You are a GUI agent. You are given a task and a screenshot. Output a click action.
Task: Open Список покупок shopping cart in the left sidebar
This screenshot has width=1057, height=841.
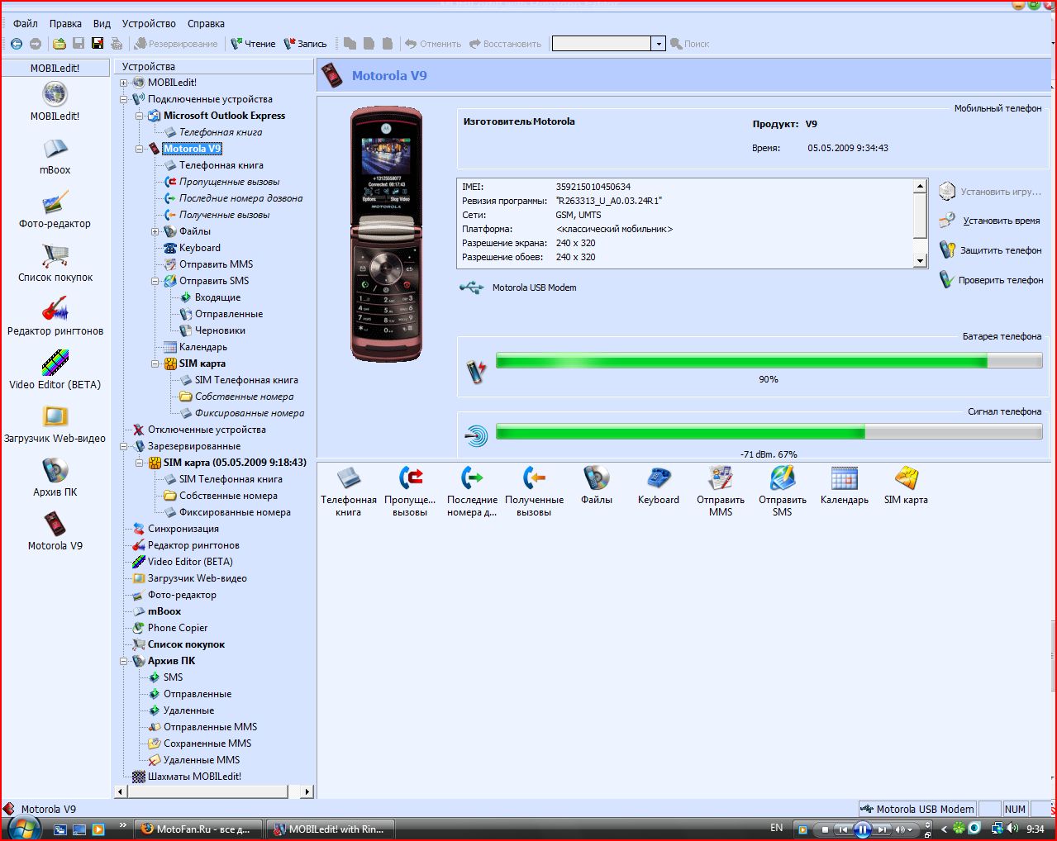(55, 256)
